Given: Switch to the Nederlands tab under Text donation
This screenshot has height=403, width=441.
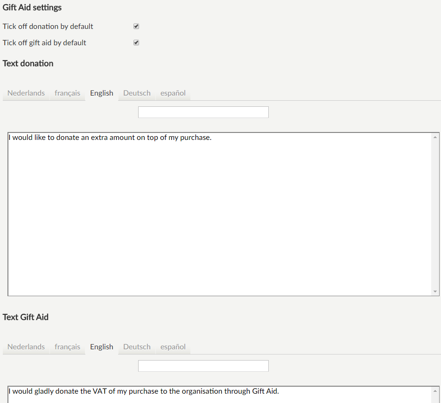Looking at the screenshot, I should (26, 93).
